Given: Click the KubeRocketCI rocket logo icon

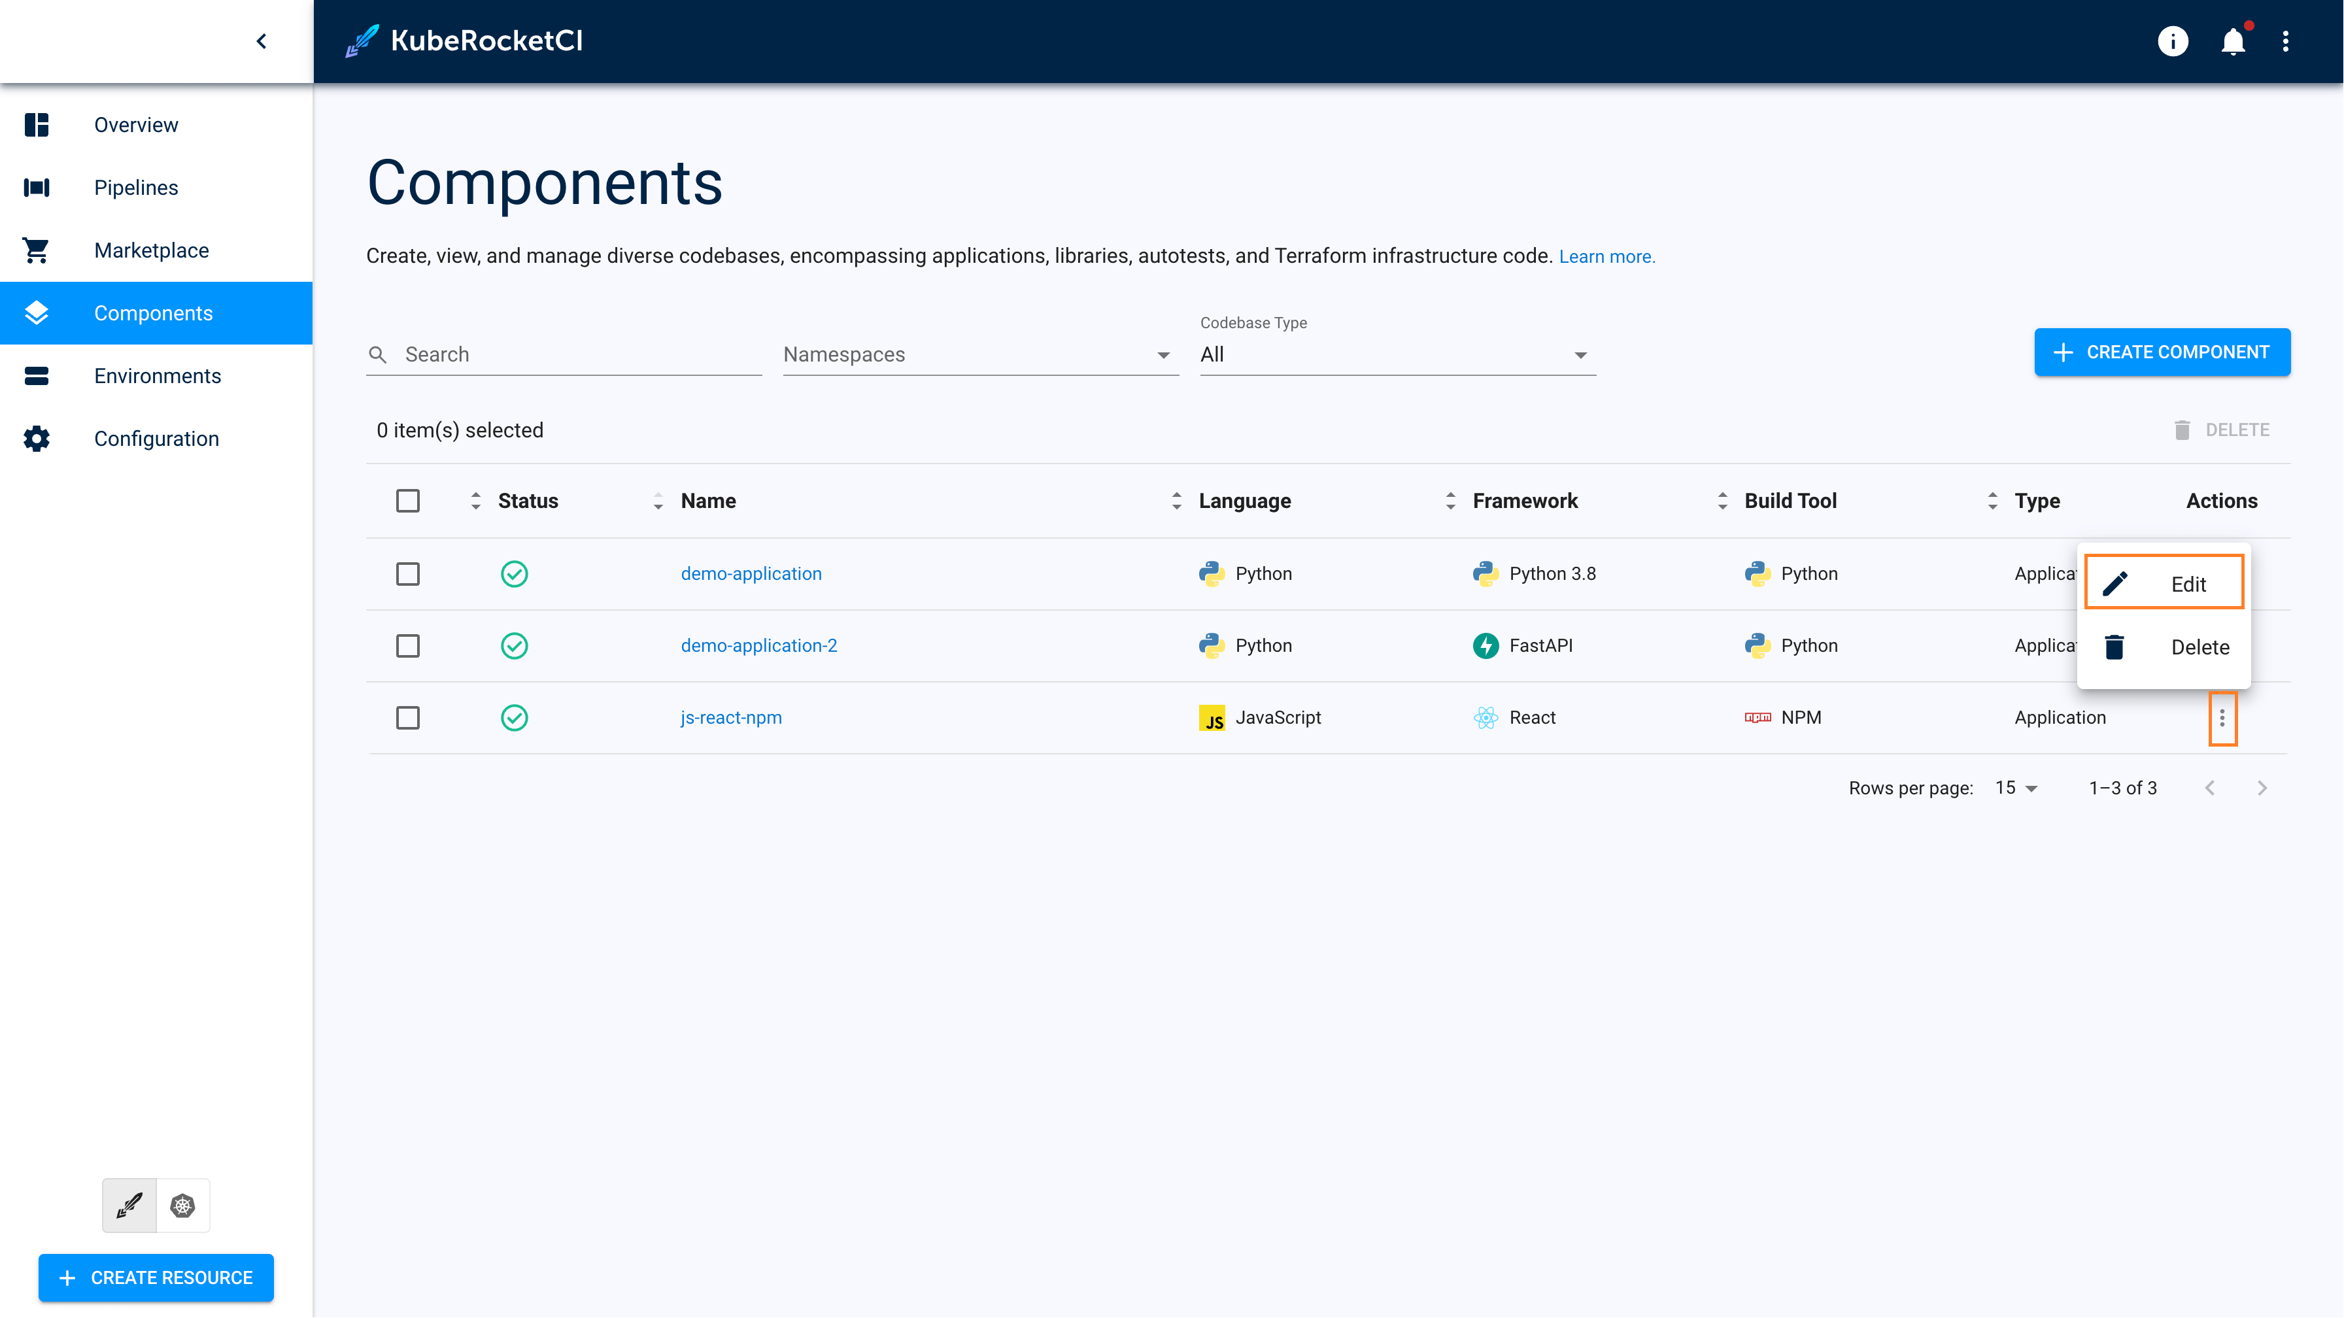Looking at the screenshot, I should [x=362, y=41].
